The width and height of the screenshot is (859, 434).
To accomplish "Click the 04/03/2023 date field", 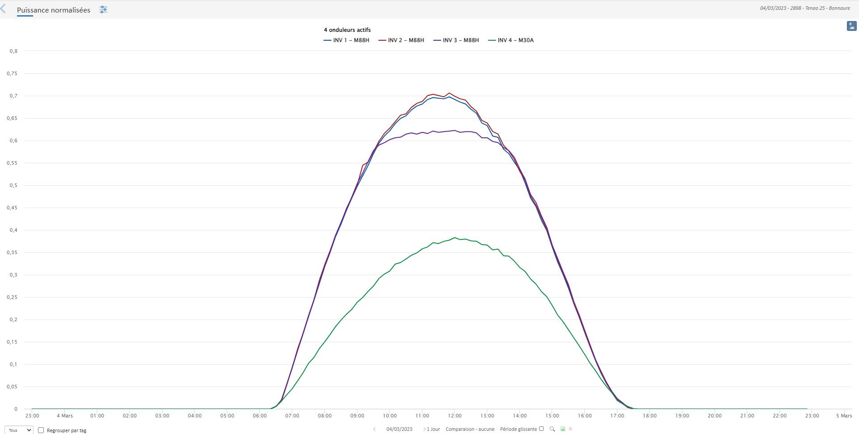I will [400, 429].
